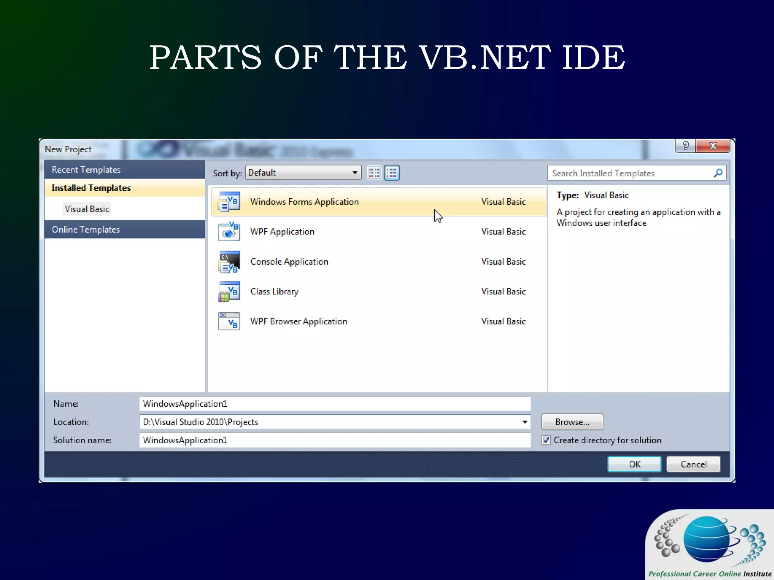Open the Sort by Default dropdown

pyautogui.click(x=303, y=173)
